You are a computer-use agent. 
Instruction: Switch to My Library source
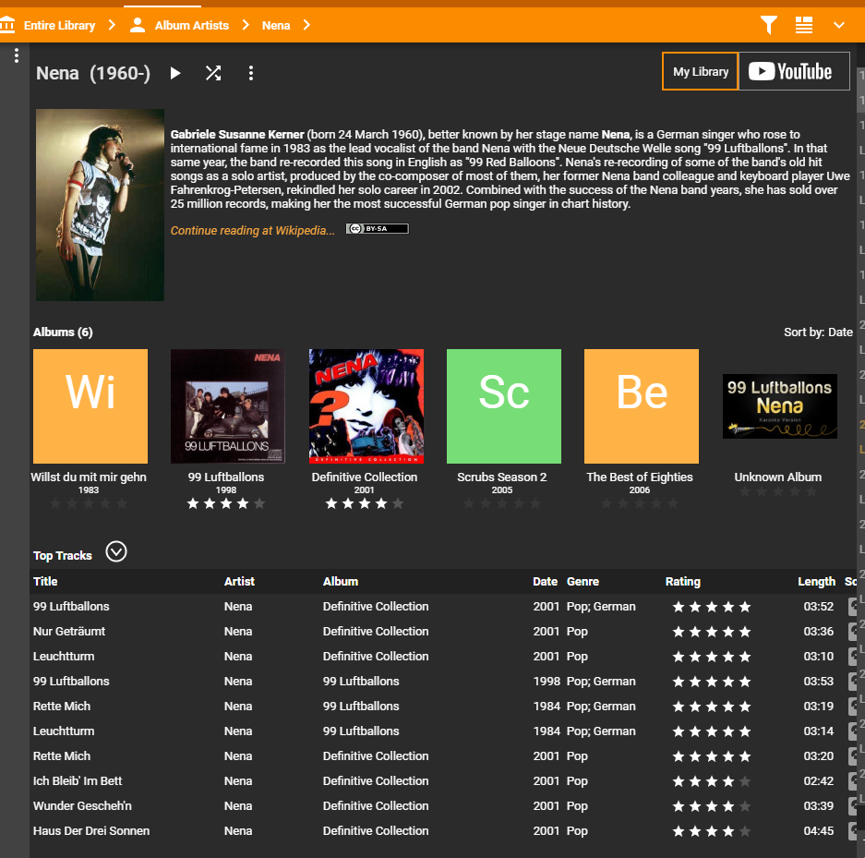point(701,71)
